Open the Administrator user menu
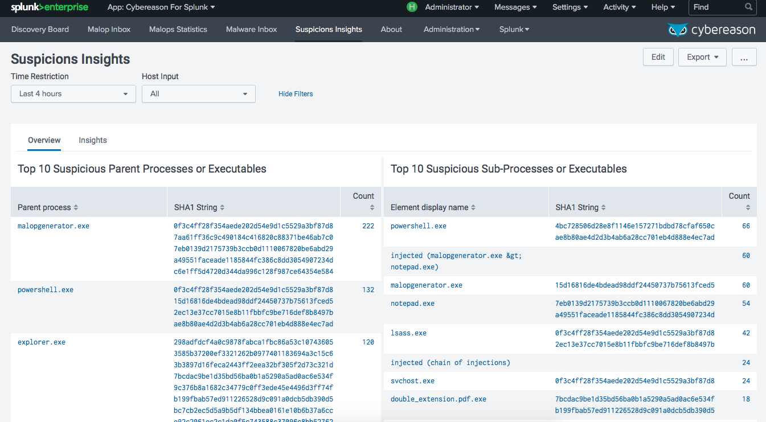The width and height of the screenshot is (766, 422). pos(452,7)
